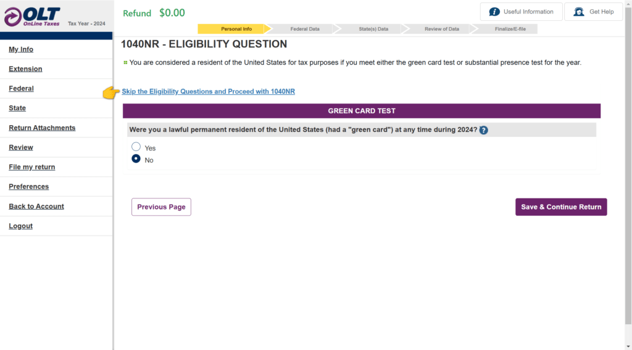Open the State(s) Data step tab
The height and width of the screenshot is (350, 632).
coord(373,29)
